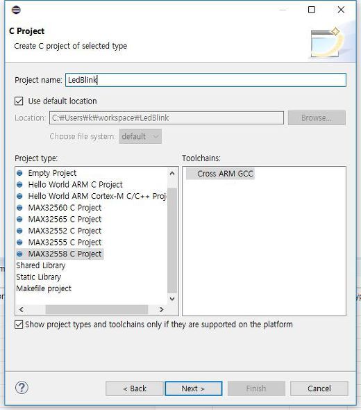Click the project type list scroll left arrow

22,310
